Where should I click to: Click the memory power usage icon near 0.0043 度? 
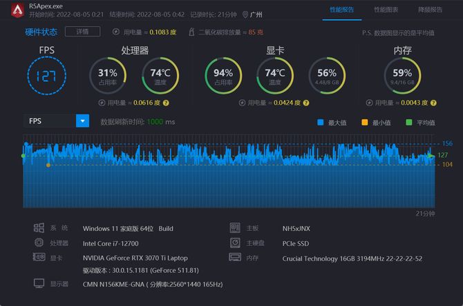coord(369,103)
